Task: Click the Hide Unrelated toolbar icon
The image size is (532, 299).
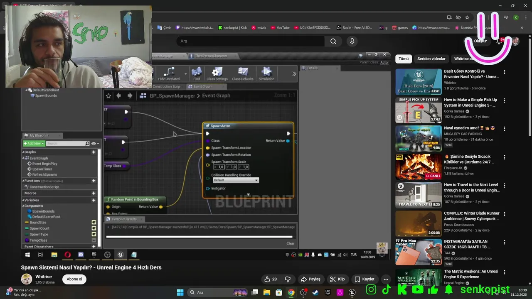Action: (x=169, y=74)
